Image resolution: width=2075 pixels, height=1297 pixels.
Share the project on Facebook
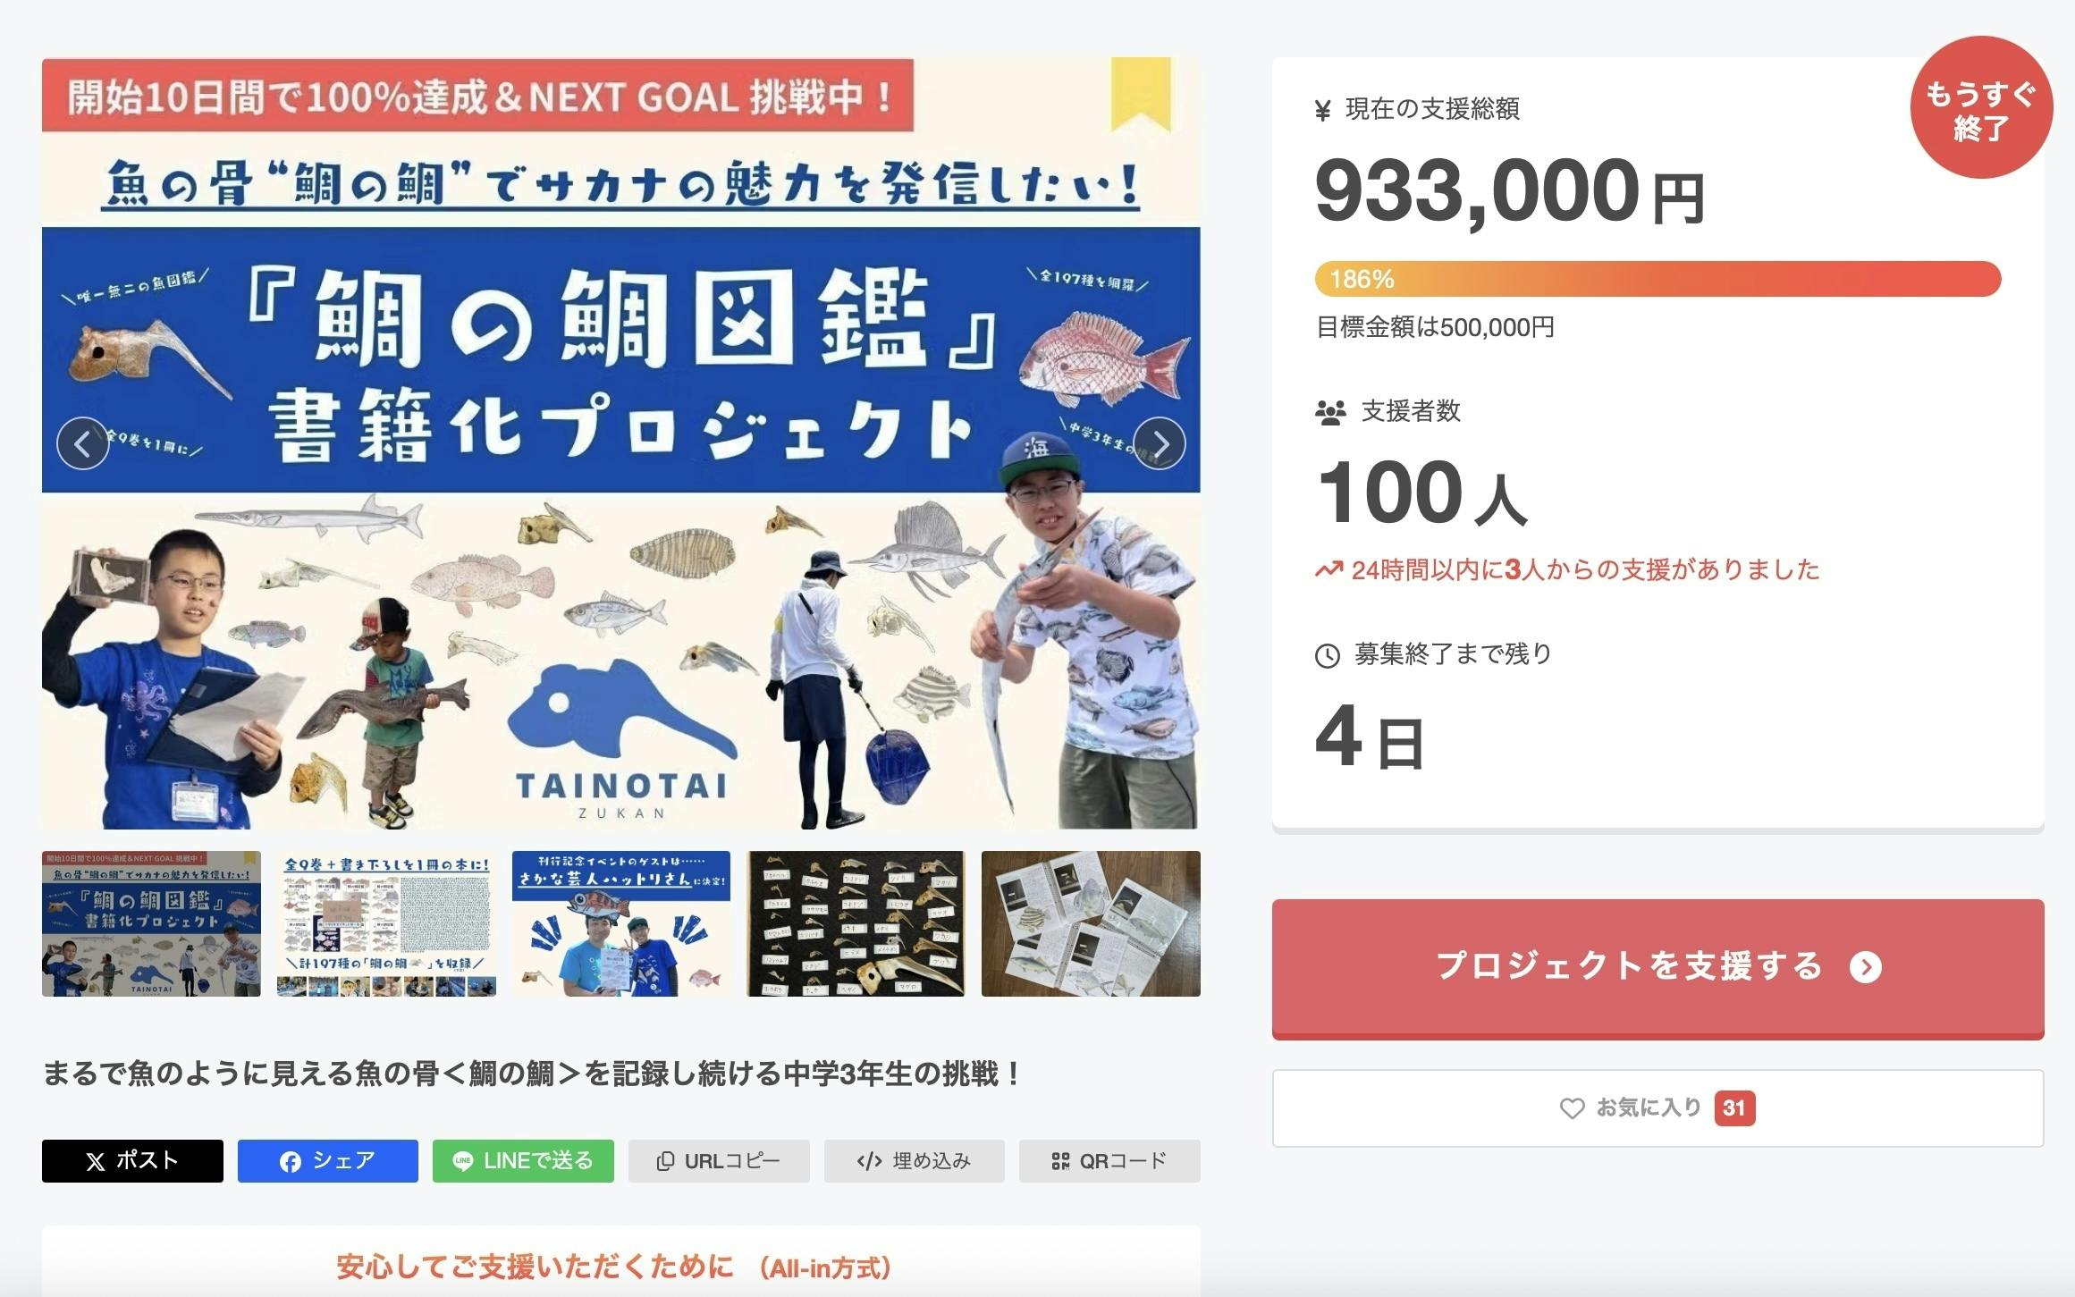(x=327, y=1160)
